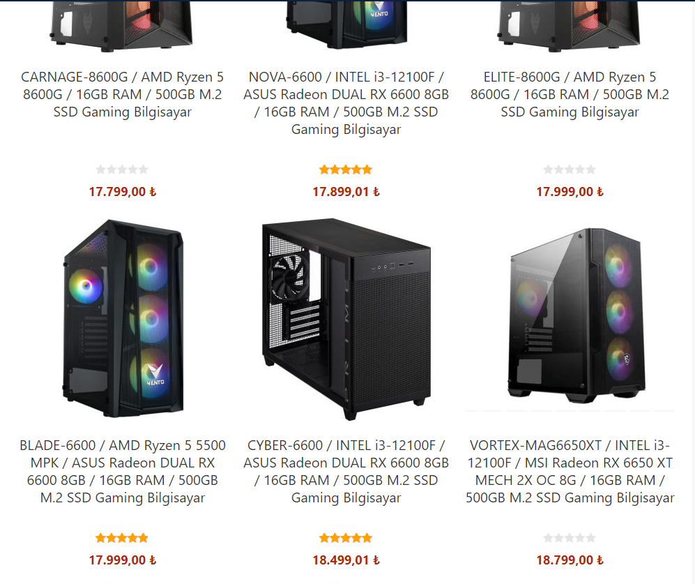The height and width of the screenshot is (584, 695).
Task: Click the empty star rating under VORTEX-MAG6650XT
Action: click(570, 538)
